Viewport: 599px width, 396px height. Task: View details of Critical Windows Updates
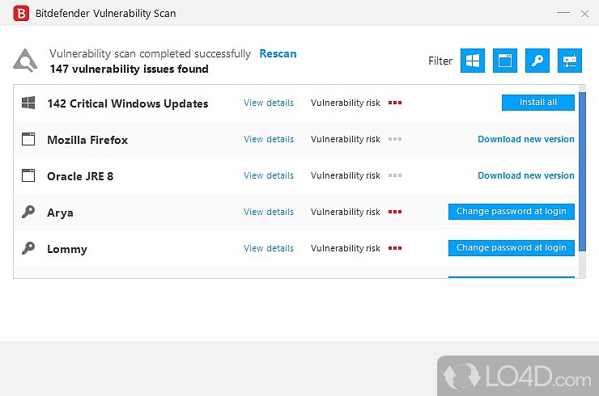point(269,103)
